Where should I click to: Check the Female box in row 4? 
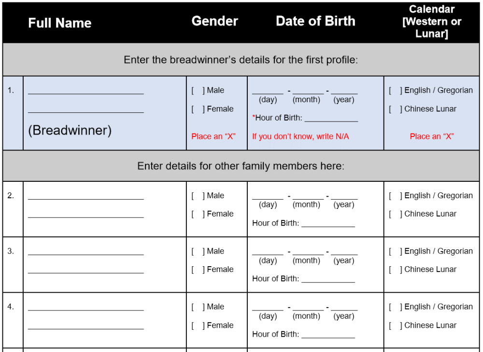point(198,325)
